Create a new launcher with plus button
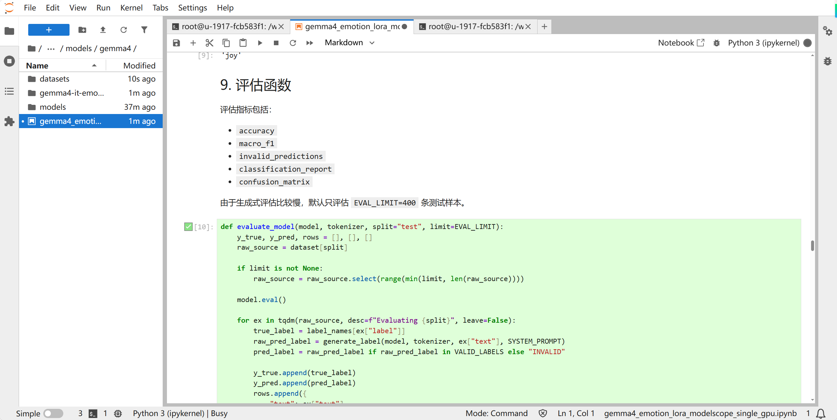Screen dimensions: 837x420 coord(49,30)
